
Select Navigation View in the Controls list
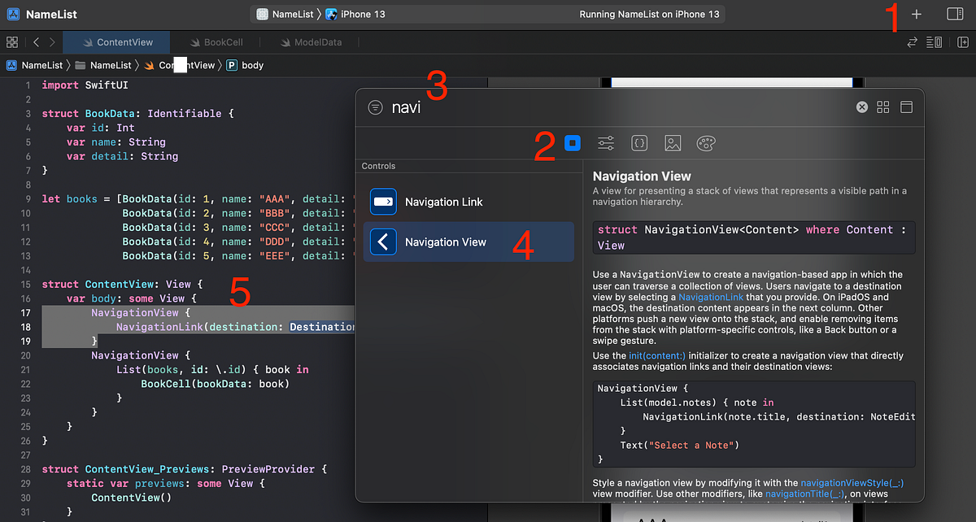point(446,241)
